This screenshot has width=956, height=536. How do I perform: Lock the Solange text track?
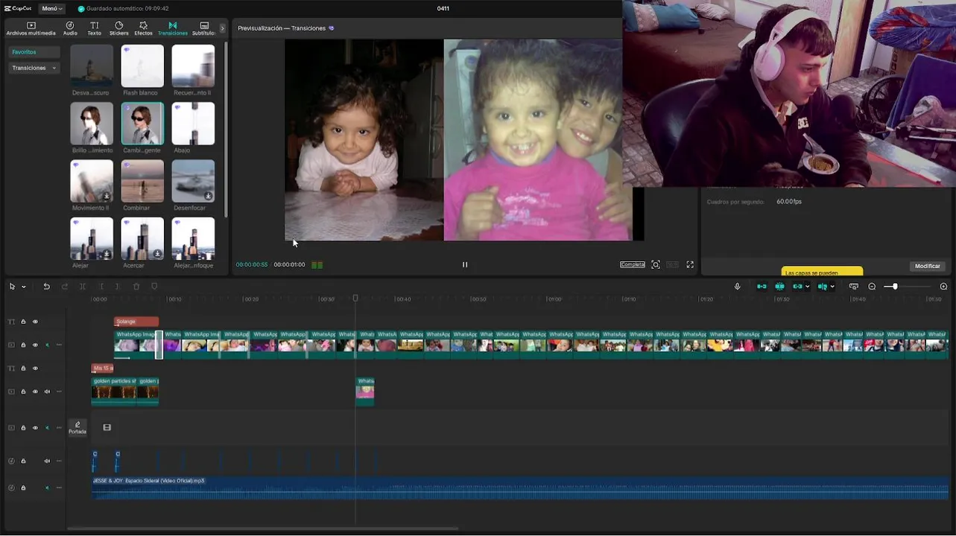point(23,322)
